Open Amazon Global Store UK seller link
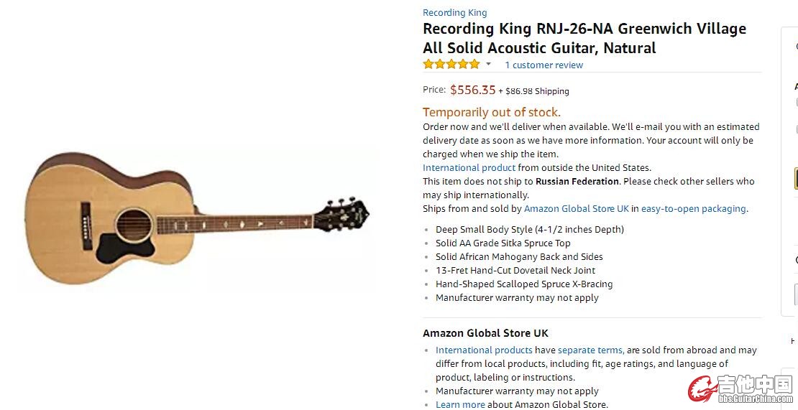Viewport: 798px width, 410px height. [x=576, y=209]
